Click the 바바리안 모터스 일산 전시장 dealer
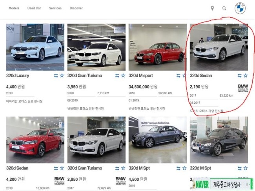 (147, 108)
